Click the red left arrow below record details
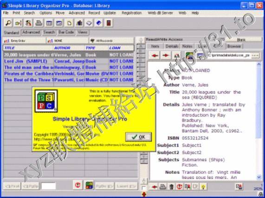 pos(154,187)
